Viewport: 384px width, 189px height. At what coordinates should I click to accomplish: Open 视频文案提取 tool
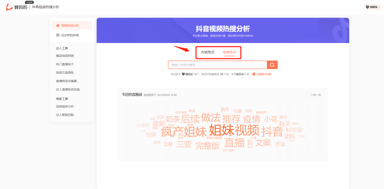point(65,73)
